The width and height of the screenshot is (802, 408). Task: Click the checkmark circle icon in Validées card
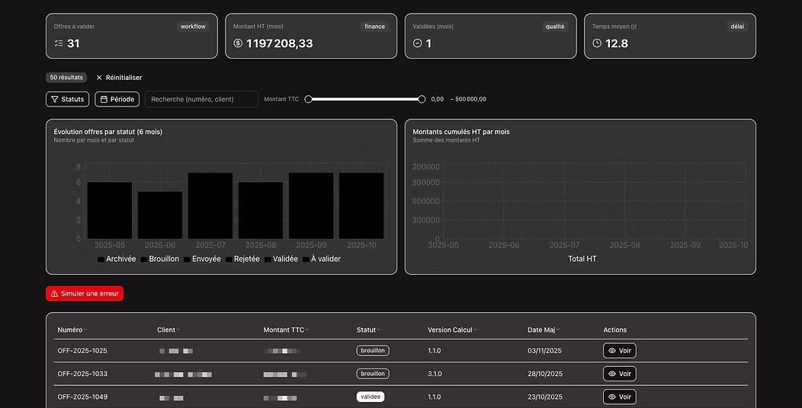click(x=417, y=43)
